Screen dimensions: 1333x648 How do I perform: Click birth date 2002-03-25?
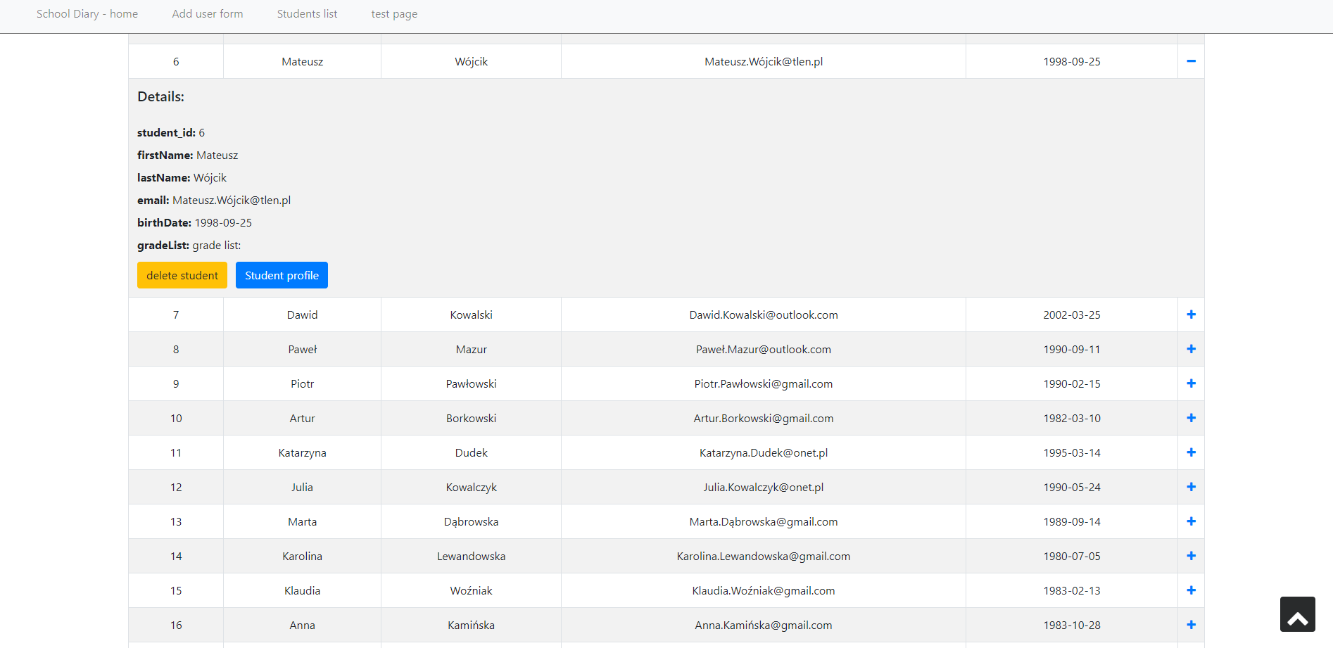click(1072, 315)
